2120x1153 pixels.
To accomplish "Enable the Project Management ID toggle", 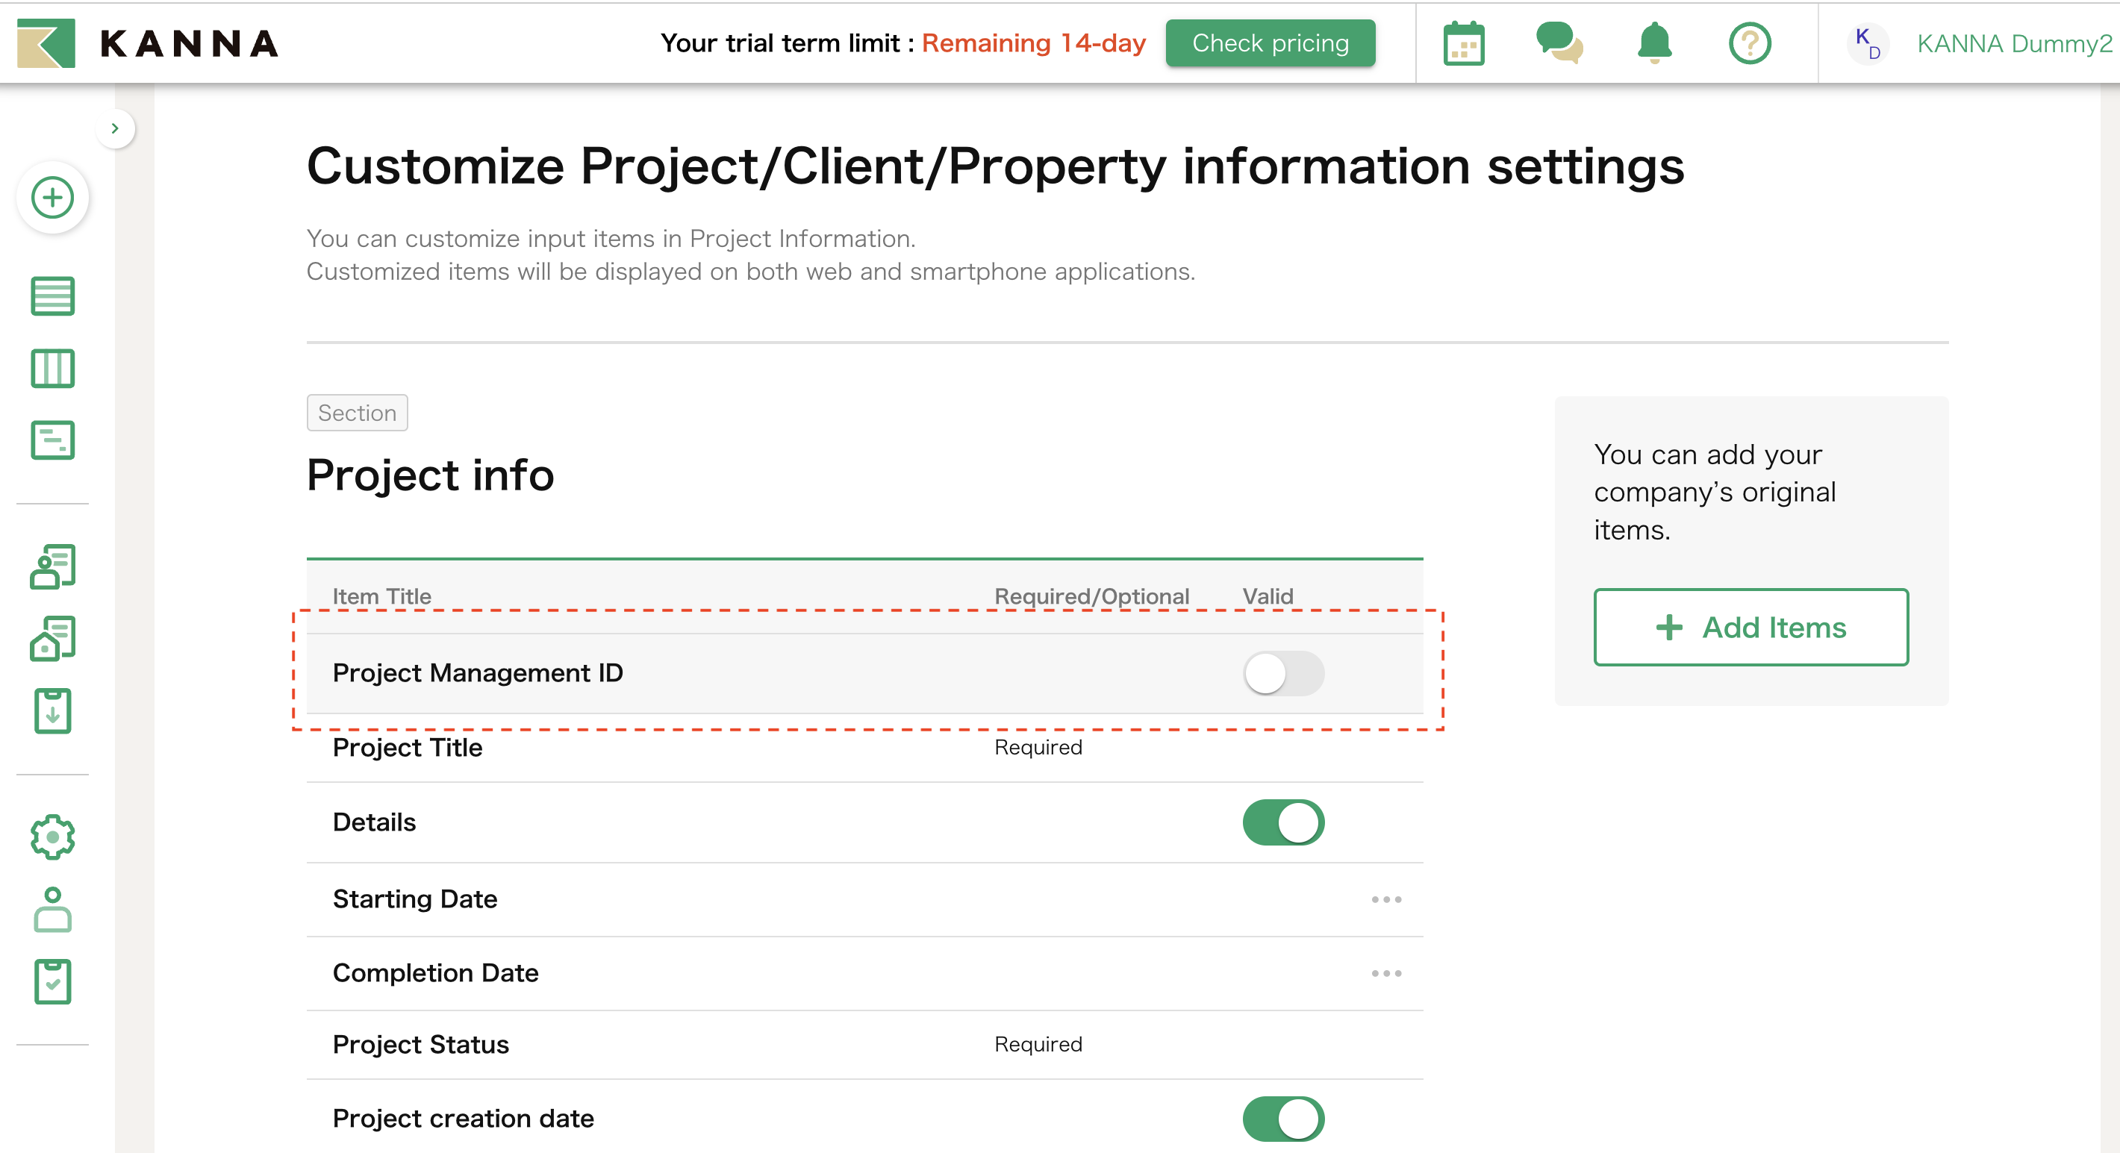I will click(1284, 673).
